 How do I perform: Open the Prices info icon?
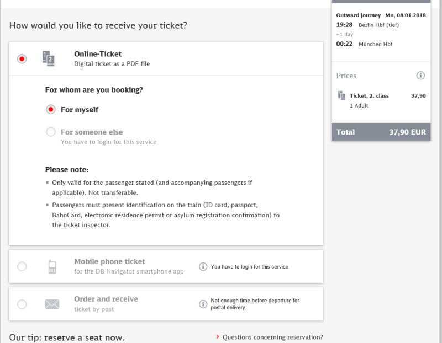click(x=420, y=76)
